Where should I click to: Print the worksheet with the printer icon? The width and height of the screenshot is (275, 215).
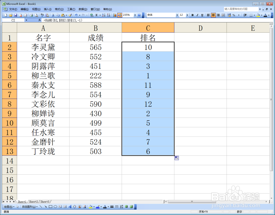point(31,15)
